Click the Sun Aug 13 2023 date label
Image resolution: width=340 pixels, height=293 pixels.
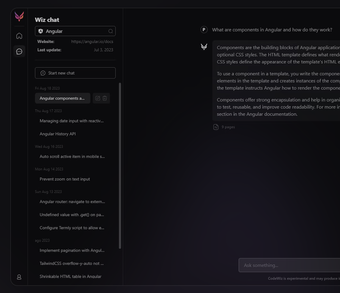click(48, 191)
